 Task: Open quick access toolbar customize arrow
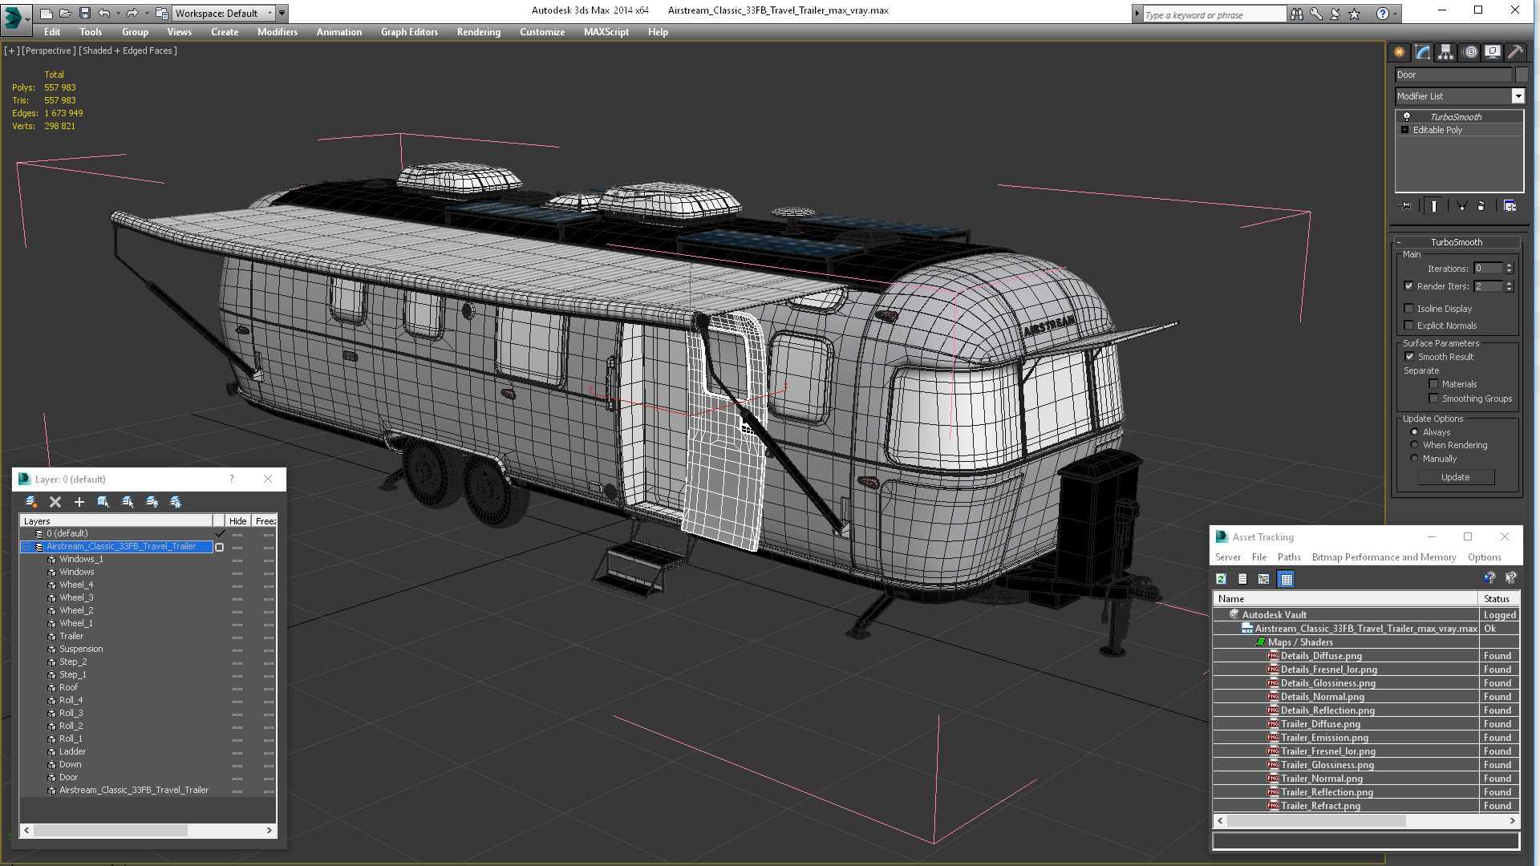282,13
